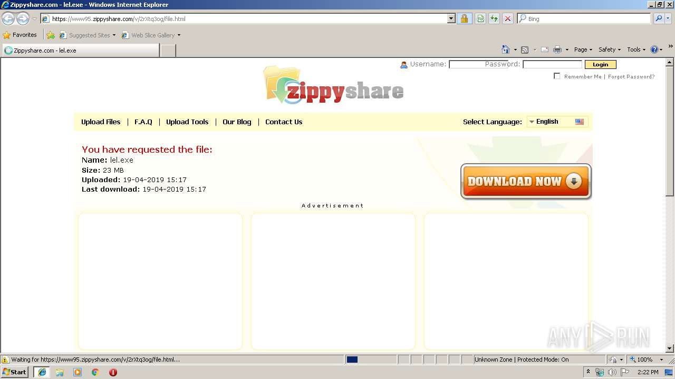This screenshot has width=675, height=379.
Task: Click the Refresh page icon
Action: pyautogui.click(x=494, y=19)
